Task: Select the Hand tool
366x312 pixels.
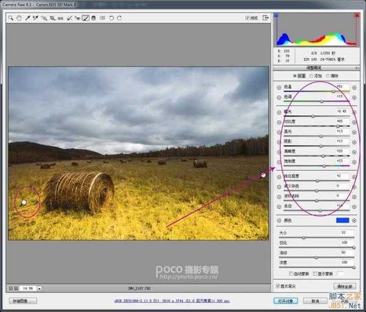Action: click(x=20, y=18)
